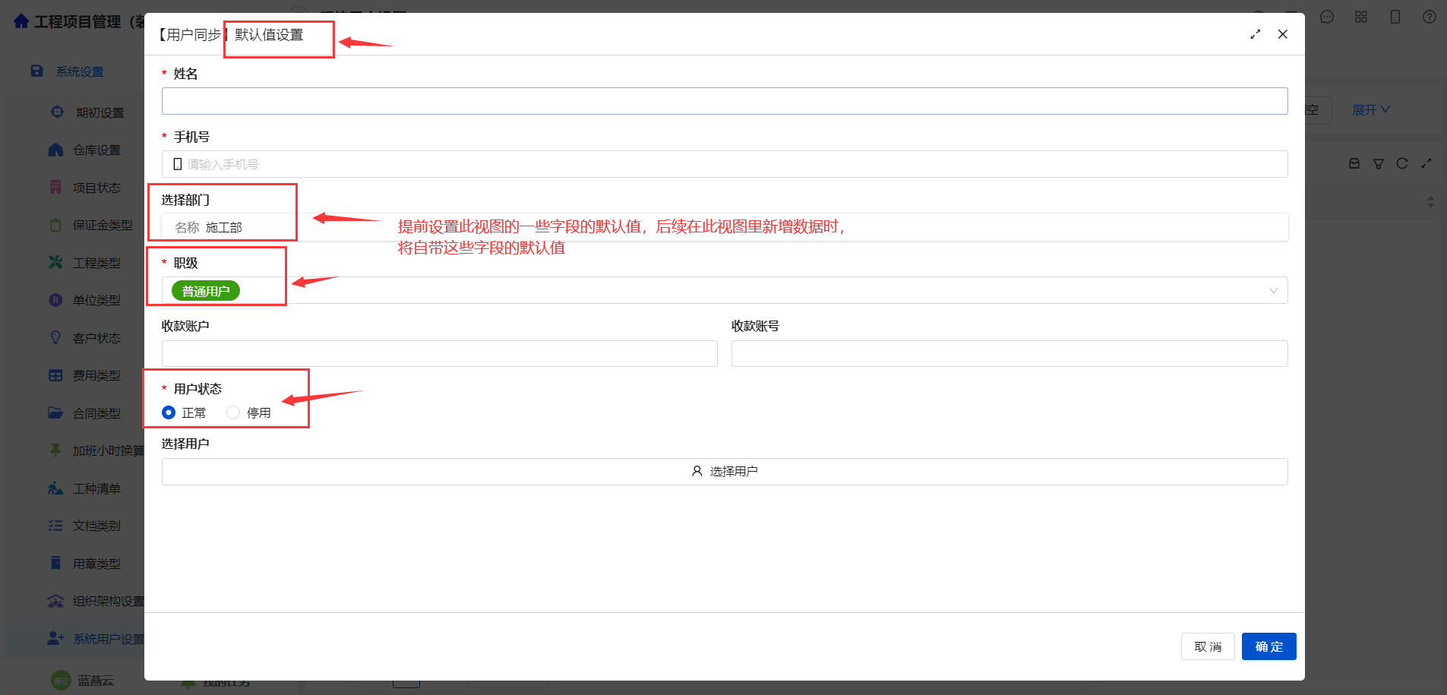Click the 普通用户 tag
The width and height of the screenshot is (1447, 695).
206,291
